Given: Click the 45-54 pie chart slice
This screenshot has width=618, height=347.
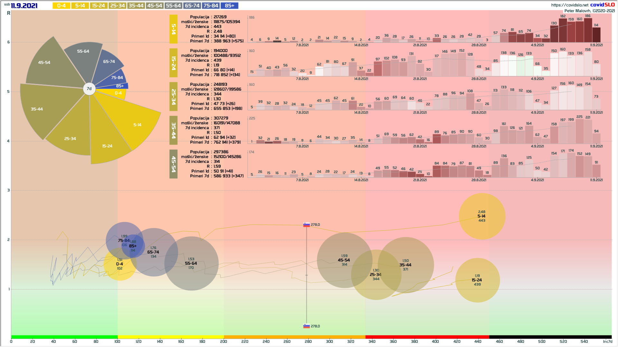Looking at the screenshot, I should tap(44, 62).
